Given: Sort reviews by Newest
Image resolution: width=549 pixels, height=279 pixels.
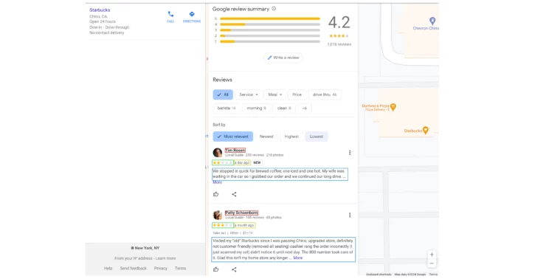Looking at the screenshot, I should (266, 137).
